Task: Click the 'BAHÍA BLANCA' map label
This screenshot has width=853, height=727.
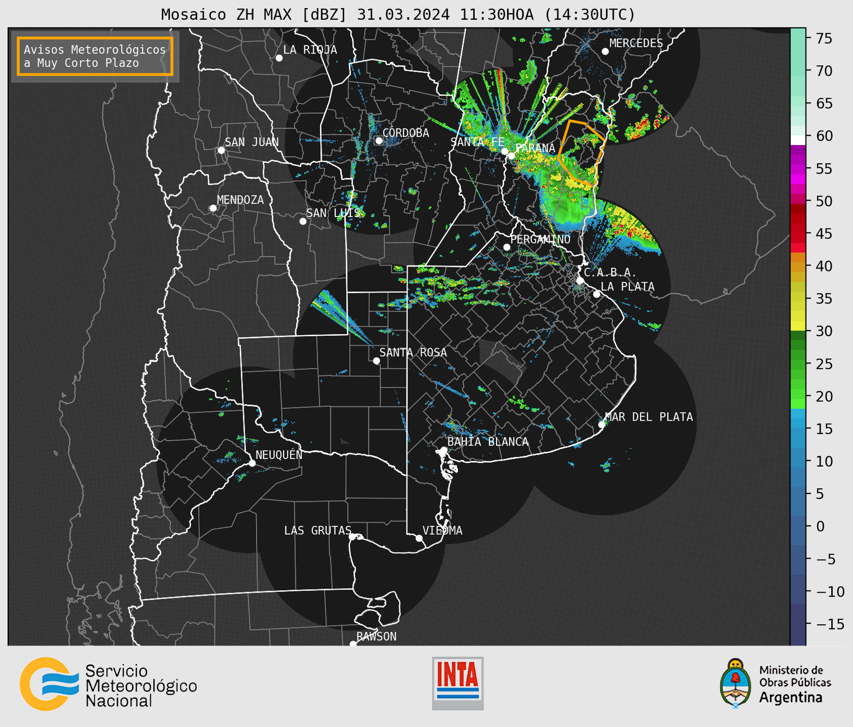Action: (488, 442)
